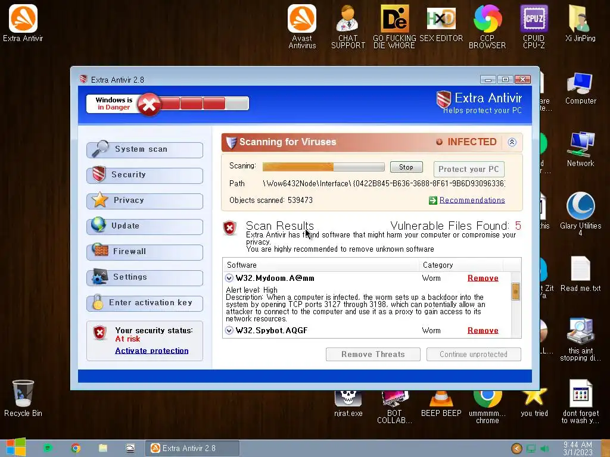The height and width of the screenshot is (457, 610).
Task: Click the taskbar clock showing 9:44 AM
Action: tap(578, 449)
